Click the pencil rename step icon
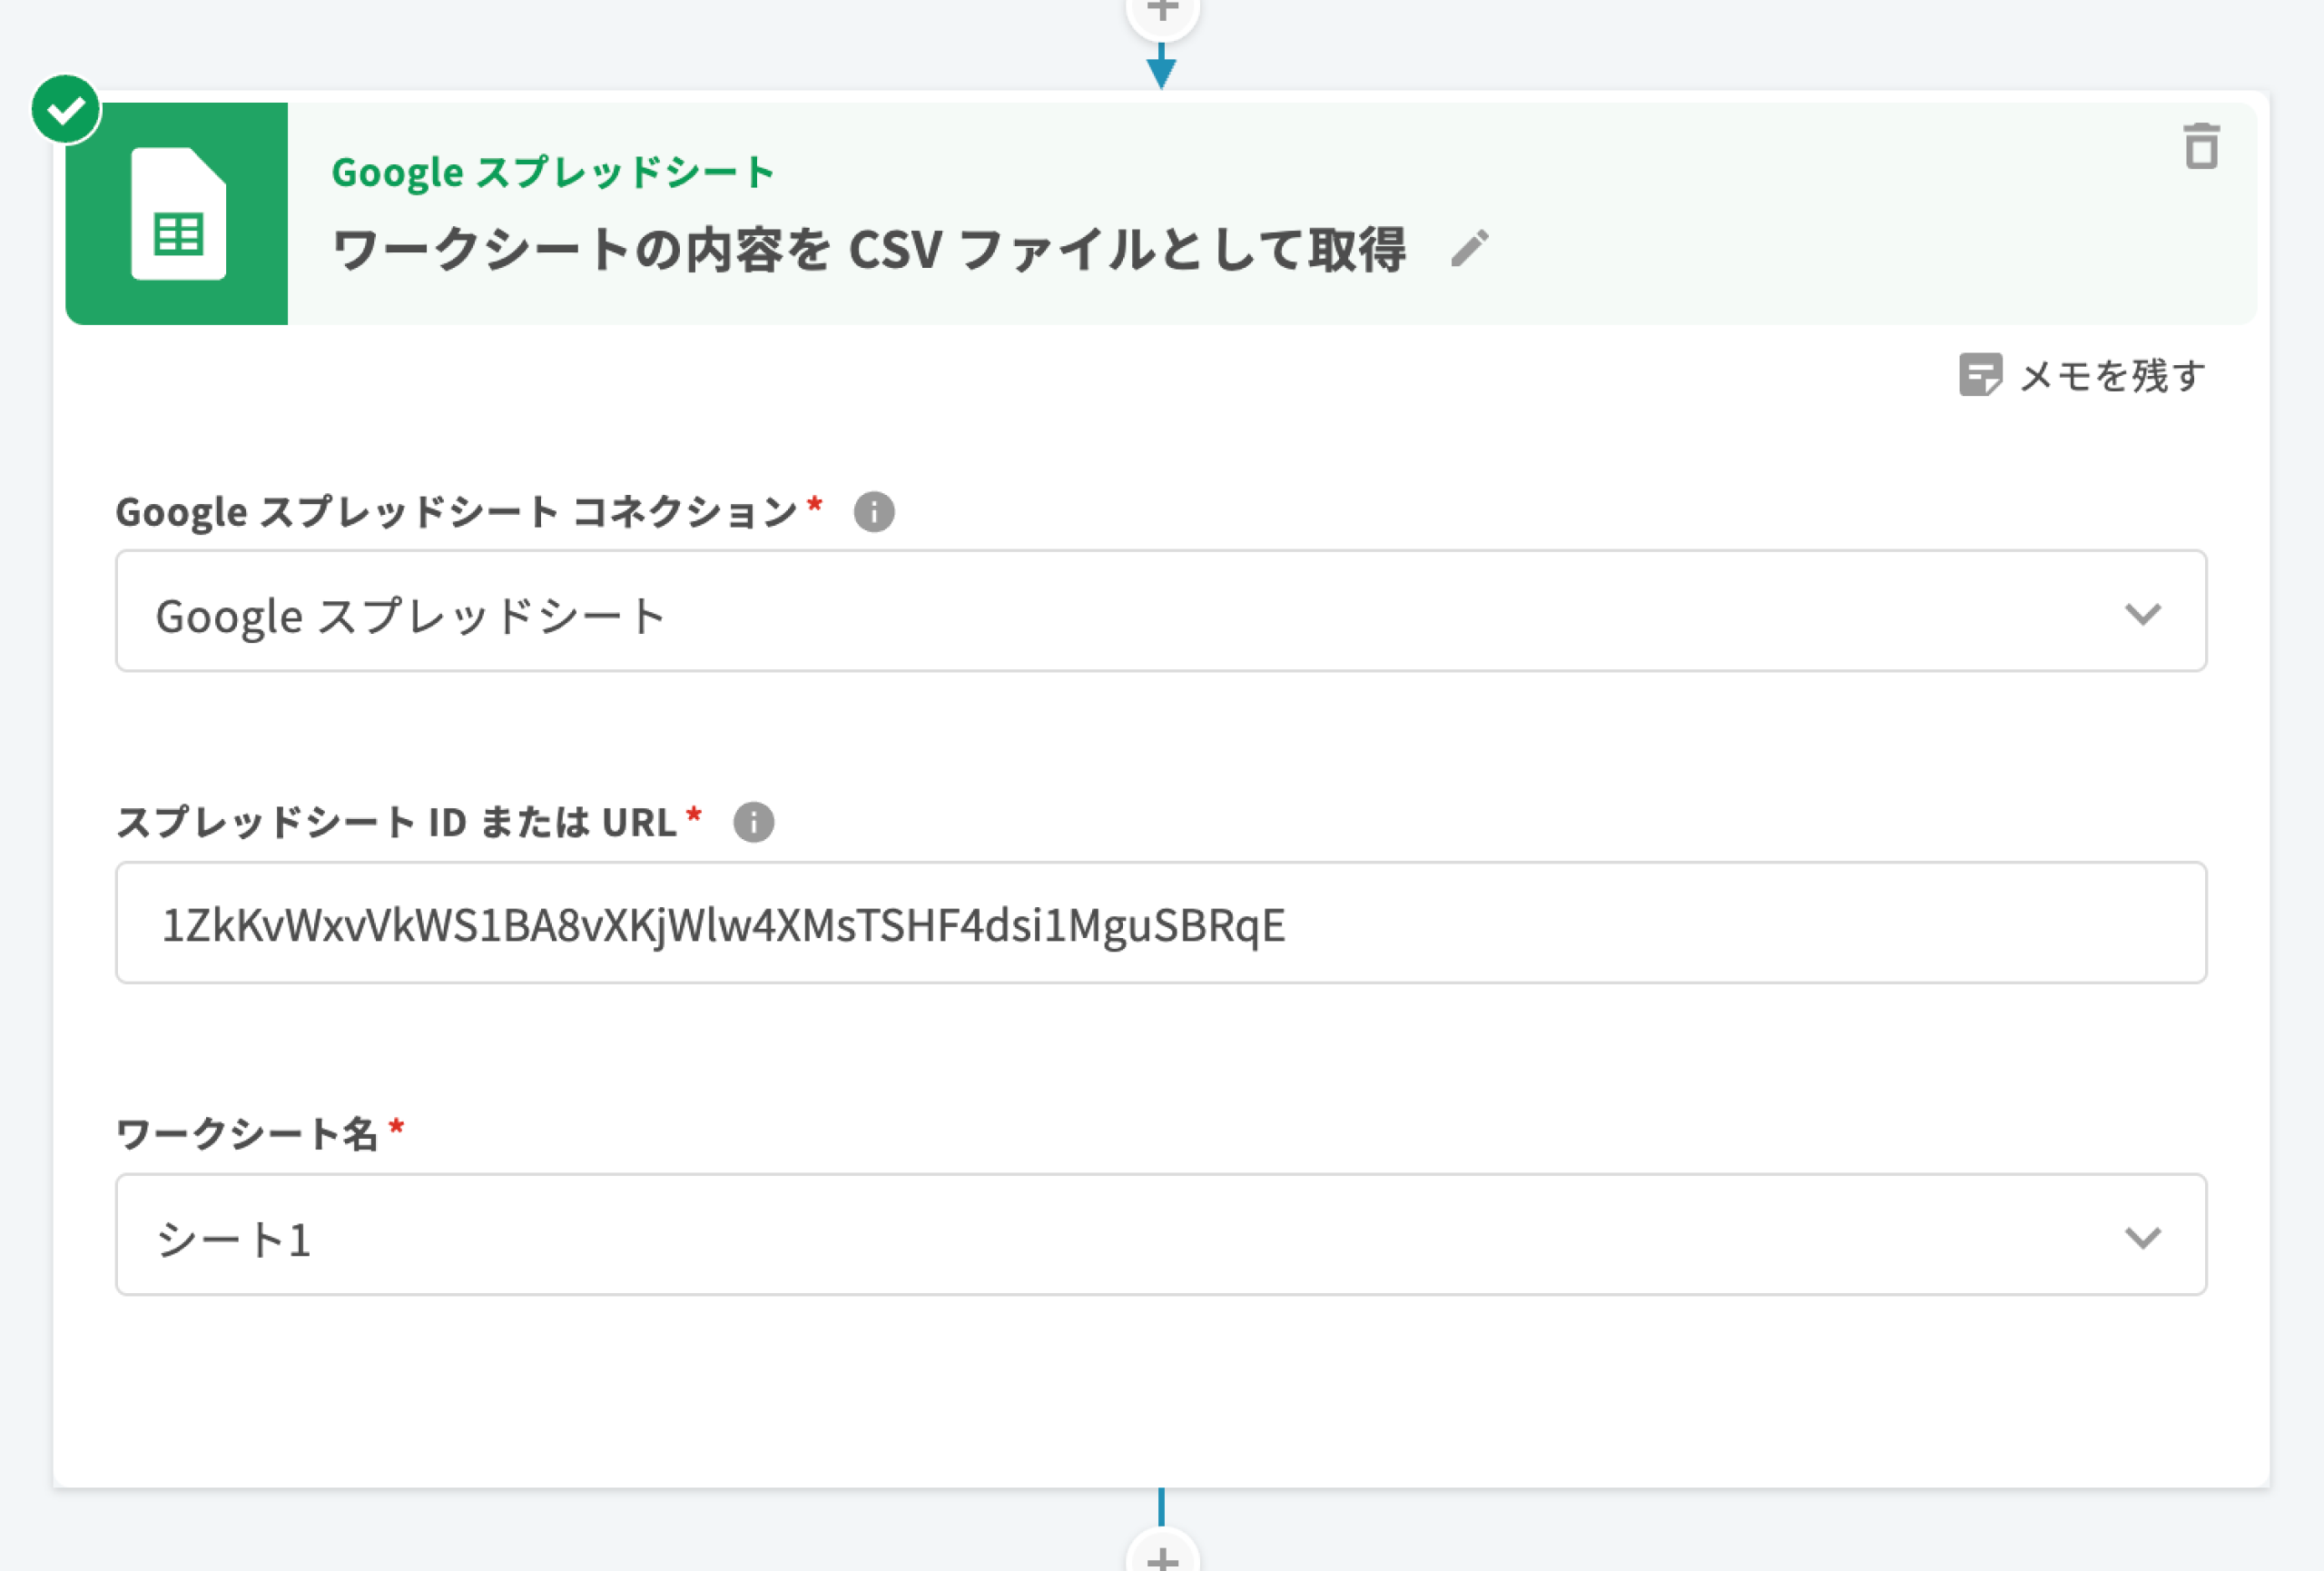The height and width of the screenshot is (1571, 2324). click(x=1469, y=248)
